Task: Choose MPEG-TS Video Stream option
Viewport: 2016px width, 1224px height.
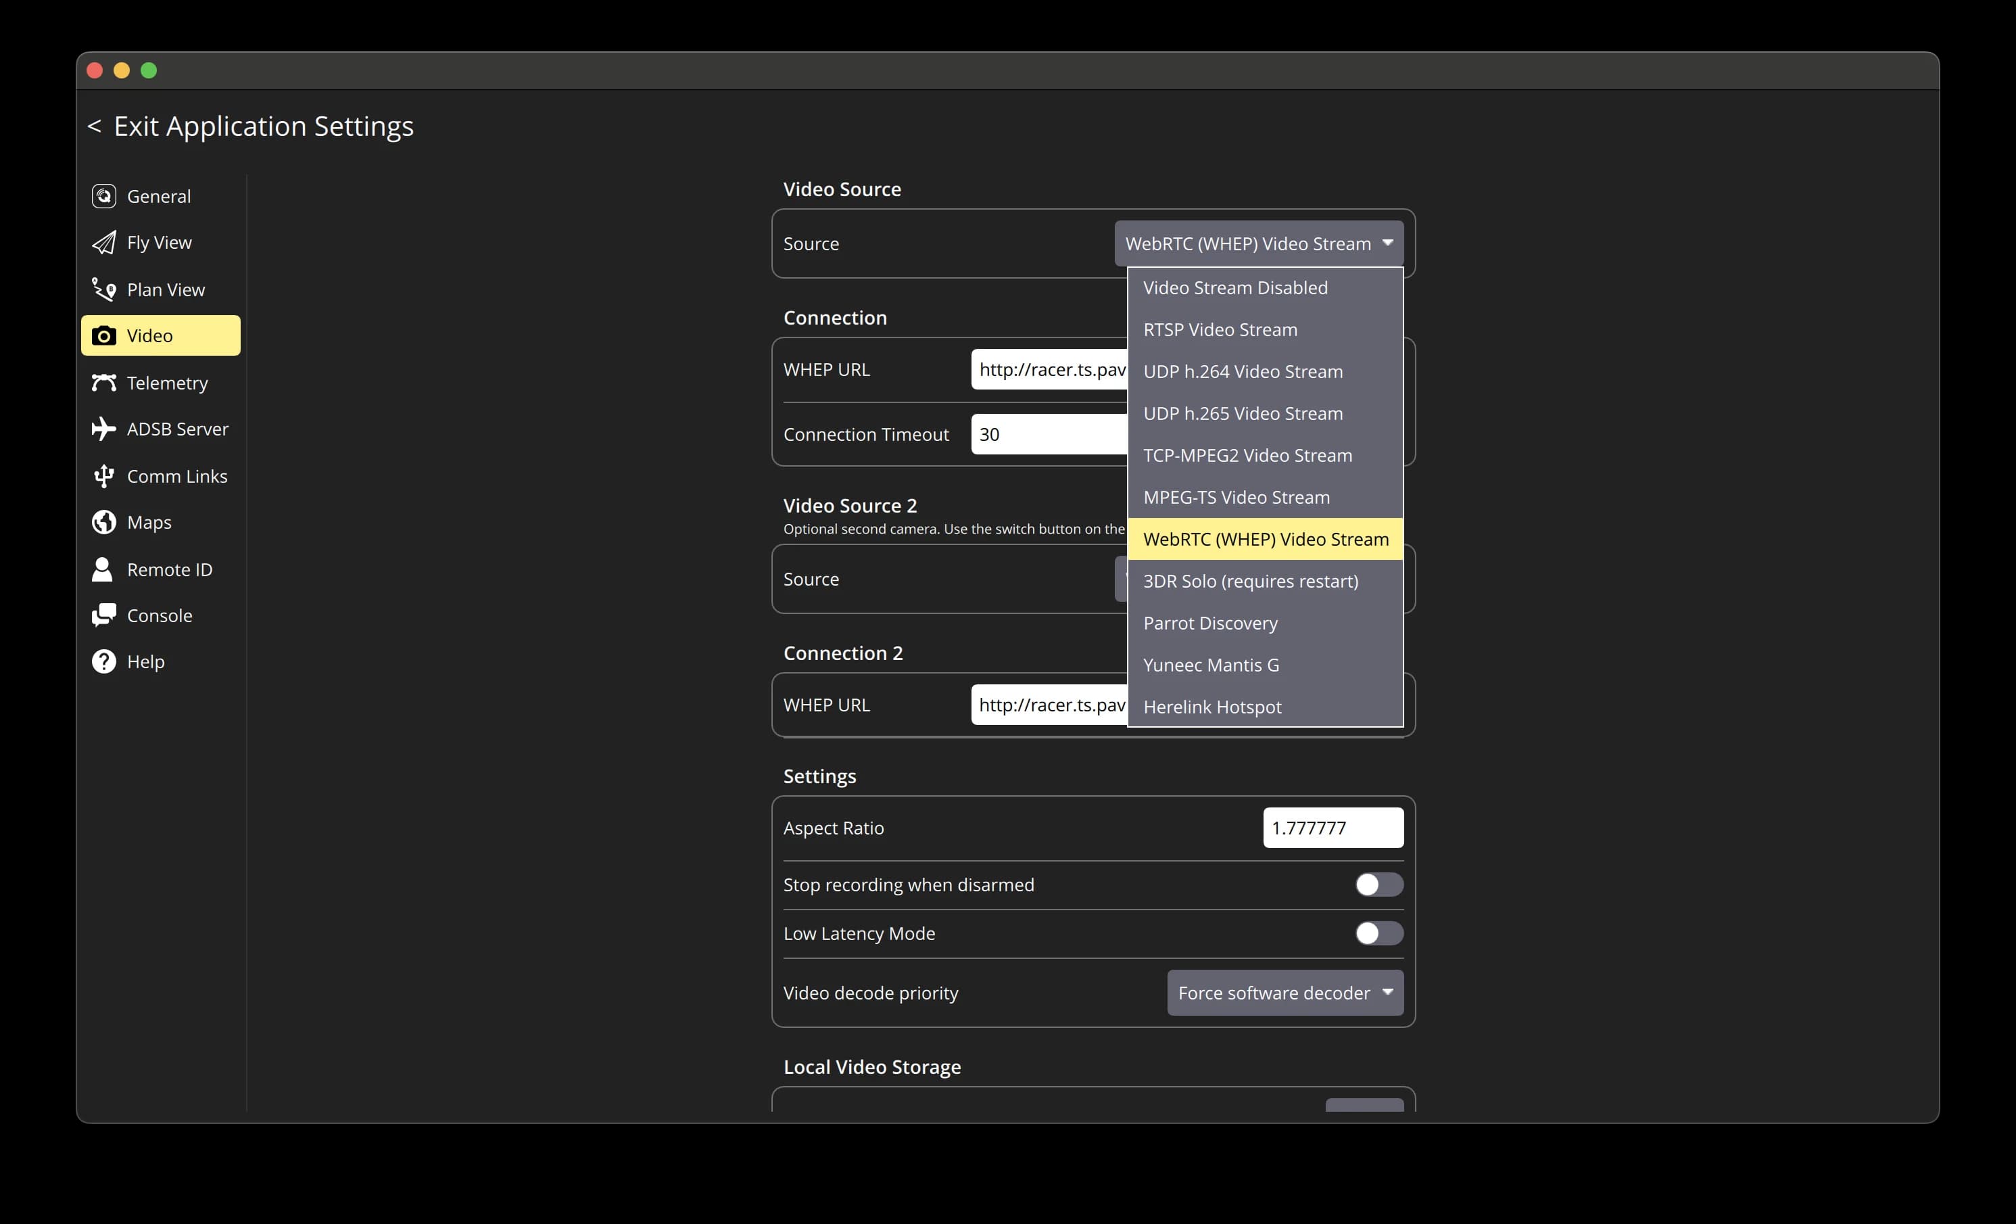Action: pos(1265,498)
